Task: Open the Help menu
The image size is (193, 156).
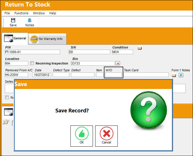Action: pos(53,13)
